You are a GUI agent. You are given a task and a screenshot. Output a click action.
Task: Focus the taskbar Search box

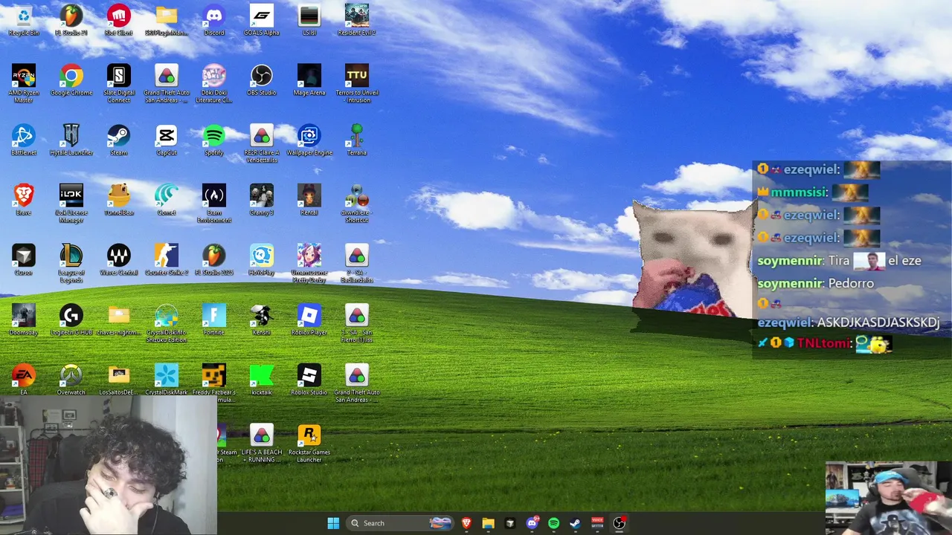click(400, 523)
